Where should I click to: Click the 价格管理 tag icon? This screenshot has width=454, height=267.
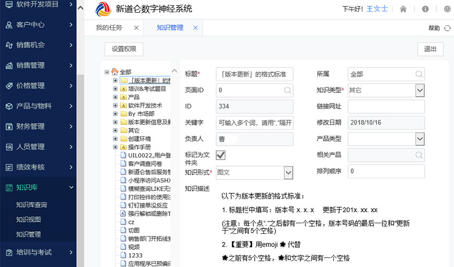pyautogui.click(x=9, y=86)
